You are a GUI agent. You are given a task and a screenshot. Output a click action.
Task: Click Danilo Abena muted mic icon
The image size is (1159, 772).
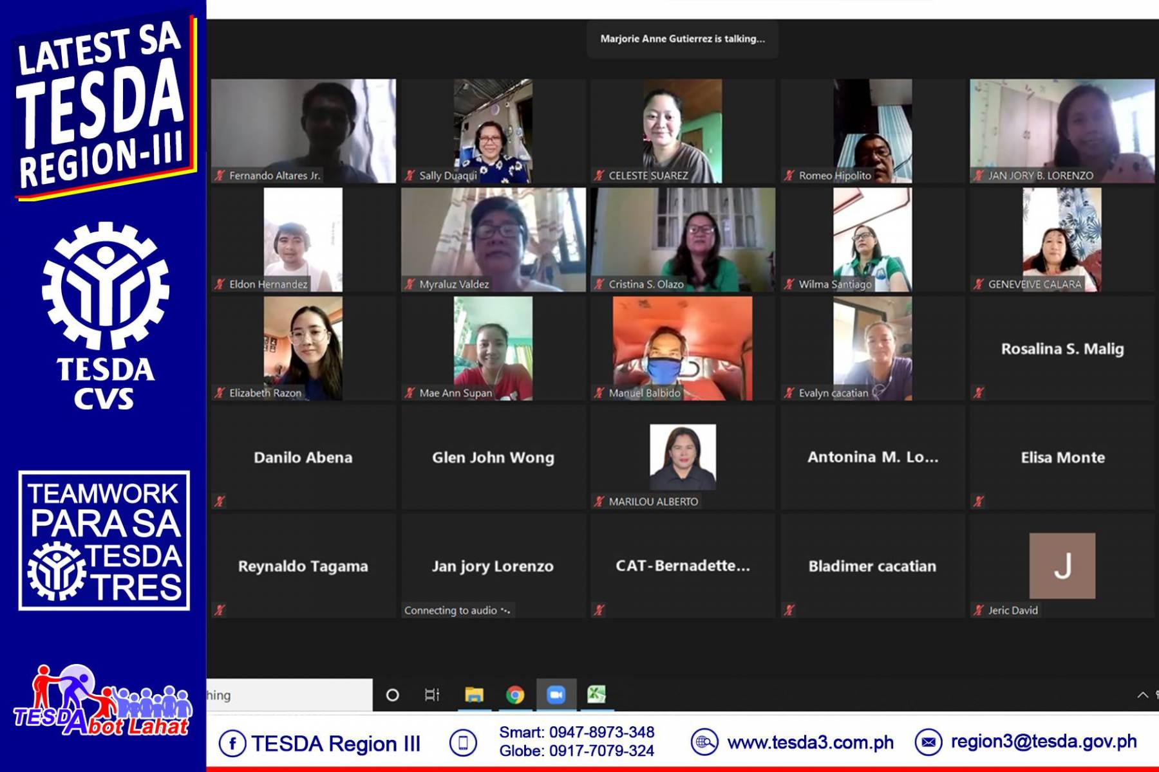coord(220,501)
